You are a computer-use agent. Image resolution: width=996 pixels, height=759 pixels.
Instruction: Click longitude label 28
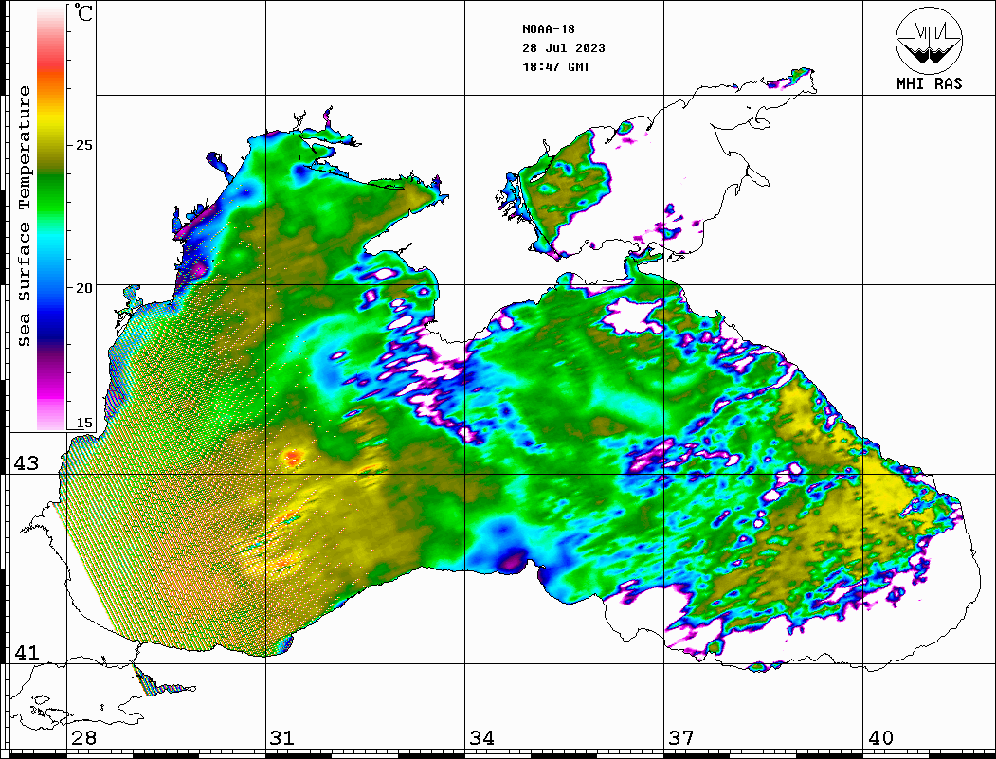pos(83,738)
